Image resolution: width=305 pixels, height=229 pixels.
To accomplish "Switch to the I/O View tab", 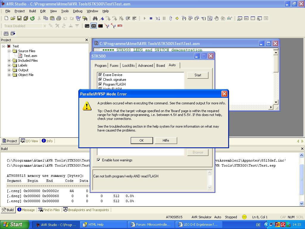I will point(29,141).
